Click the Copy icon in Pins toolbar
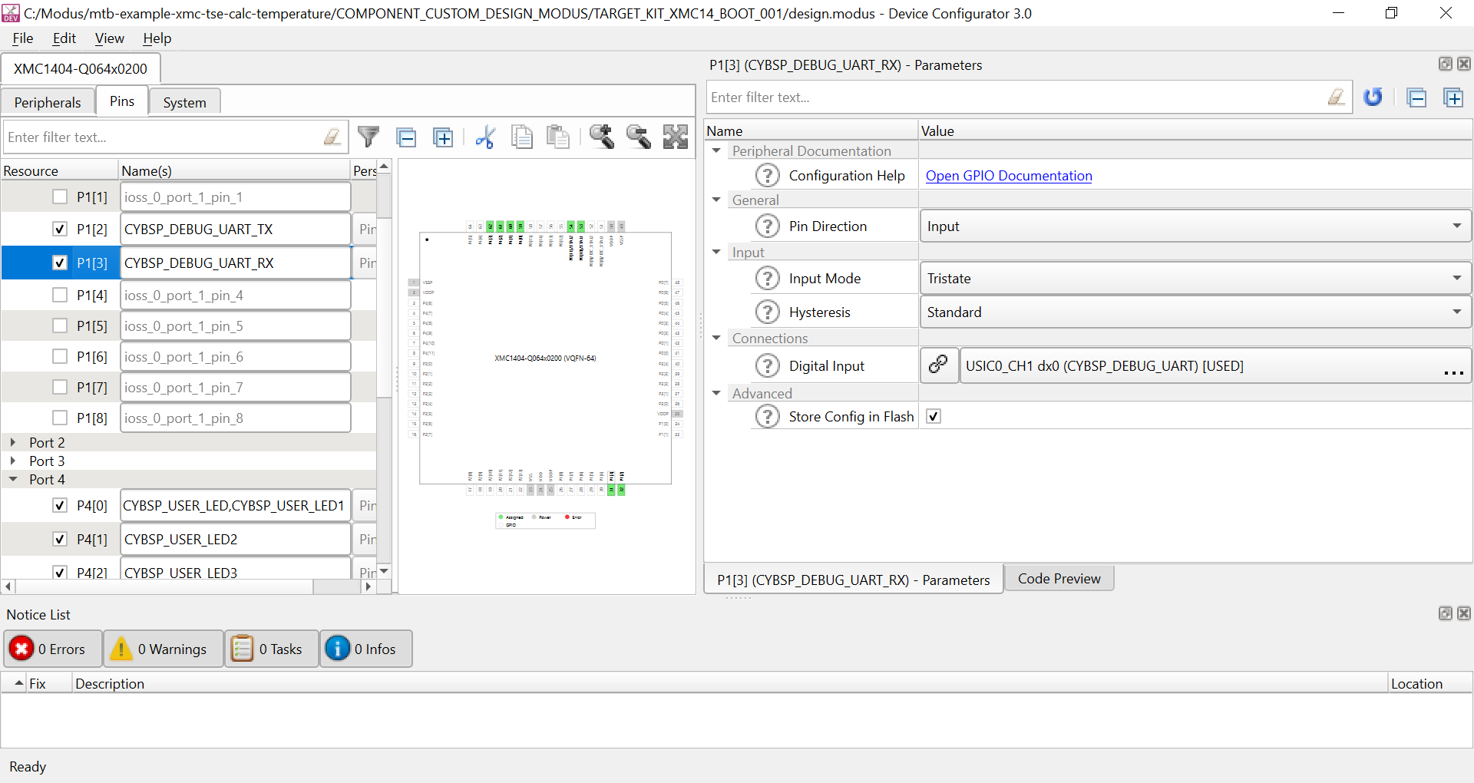The height and width of the screenshot is (783, 1474). tap(522, 137)
